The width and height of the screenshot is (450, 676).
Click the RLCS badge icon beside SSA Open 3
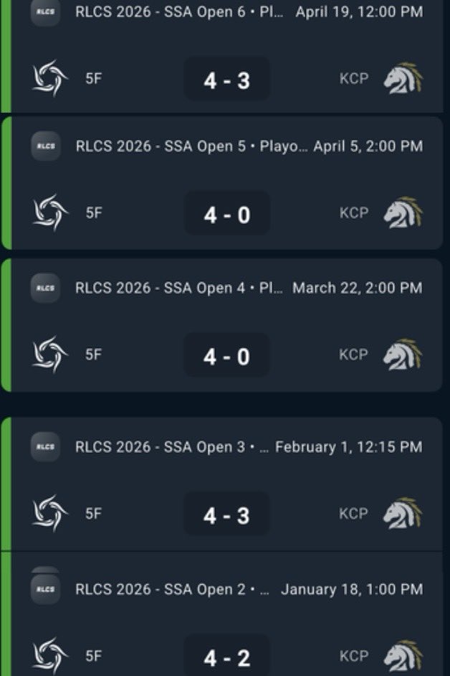pyautogui.click(x=46, y=446)
